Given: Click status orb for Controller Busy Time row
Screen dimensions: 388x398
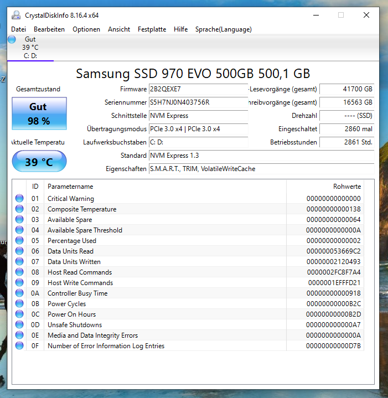Looking at the screenshot, I should [19, 293].
